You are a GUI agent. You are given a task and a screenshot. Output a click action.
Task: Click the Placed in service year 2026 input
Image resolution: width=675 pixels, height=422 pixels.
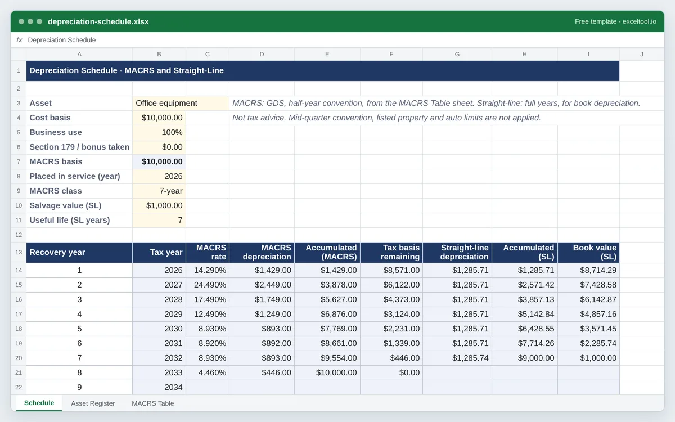click(x=159, y=176)
